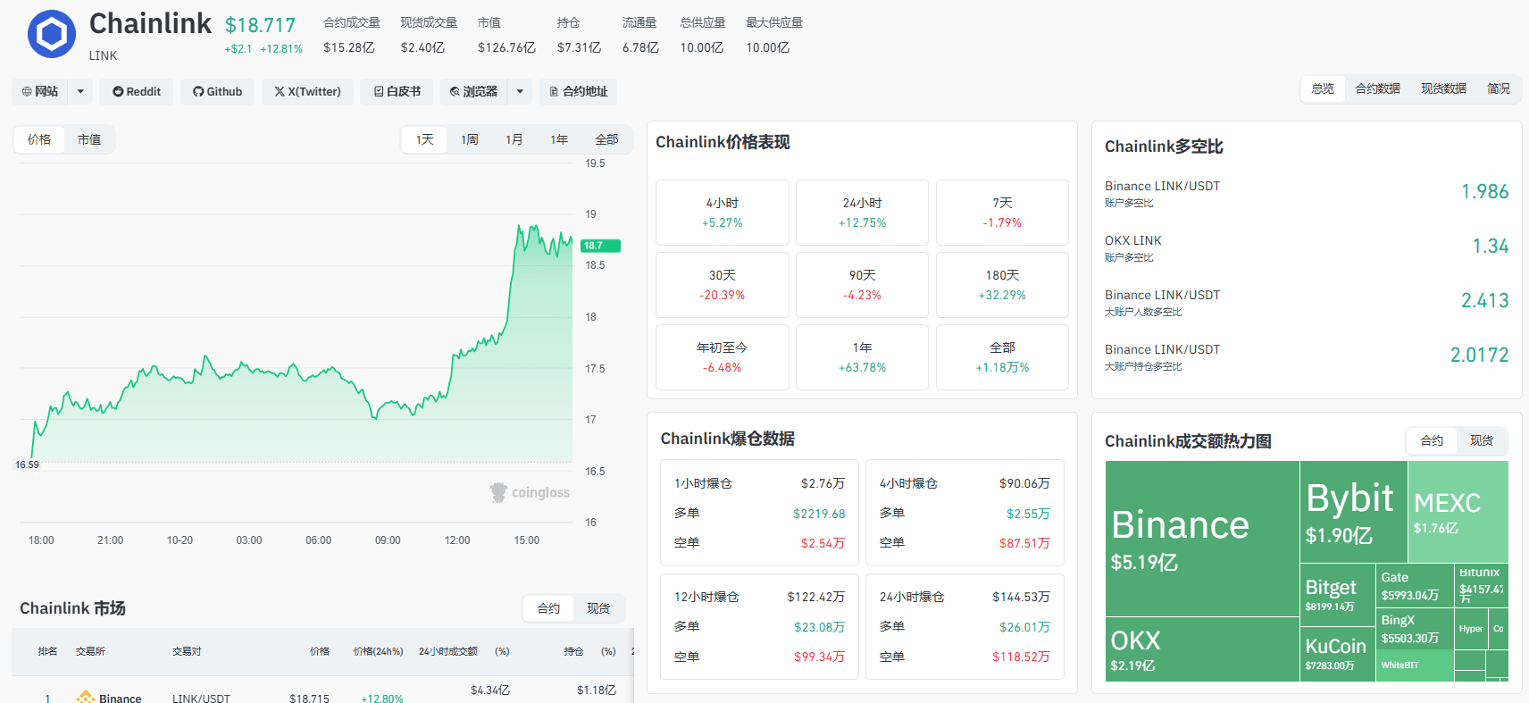1529x703 pixels.
Task: Click the OKX heatmap block
Action: pos(1202,649)
